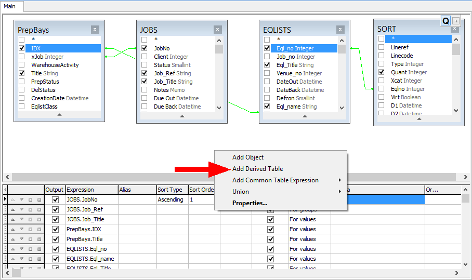The width and height of the screenshot is (472, 280).
Task: Close the JOBS table box
Action: pyautogui.click(x=217, y=30)
